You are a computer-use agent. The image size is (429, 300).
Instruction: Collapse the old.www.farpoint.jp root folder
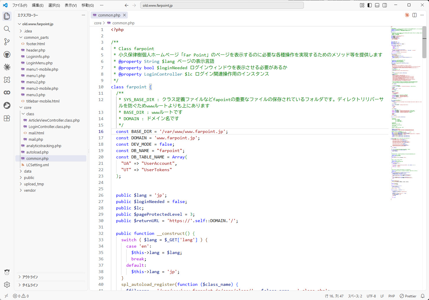(x=51, y=24)
